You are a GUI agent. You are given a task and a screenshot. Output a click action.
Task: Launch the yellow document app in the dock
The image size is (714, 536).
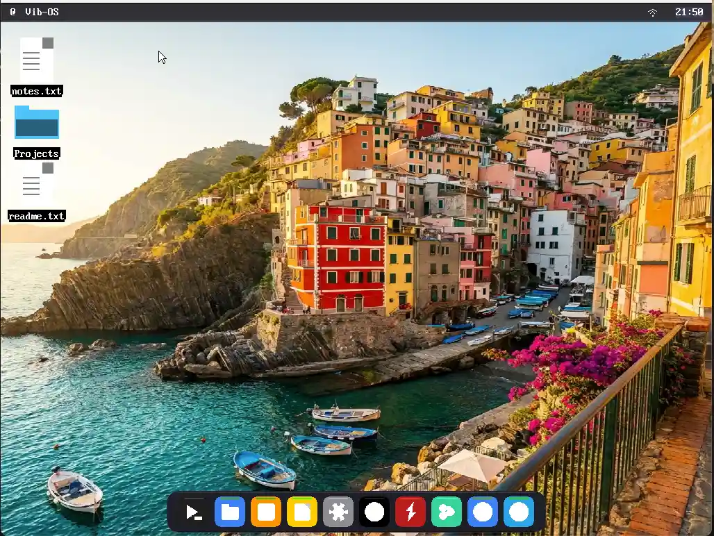tap(301, 512)
